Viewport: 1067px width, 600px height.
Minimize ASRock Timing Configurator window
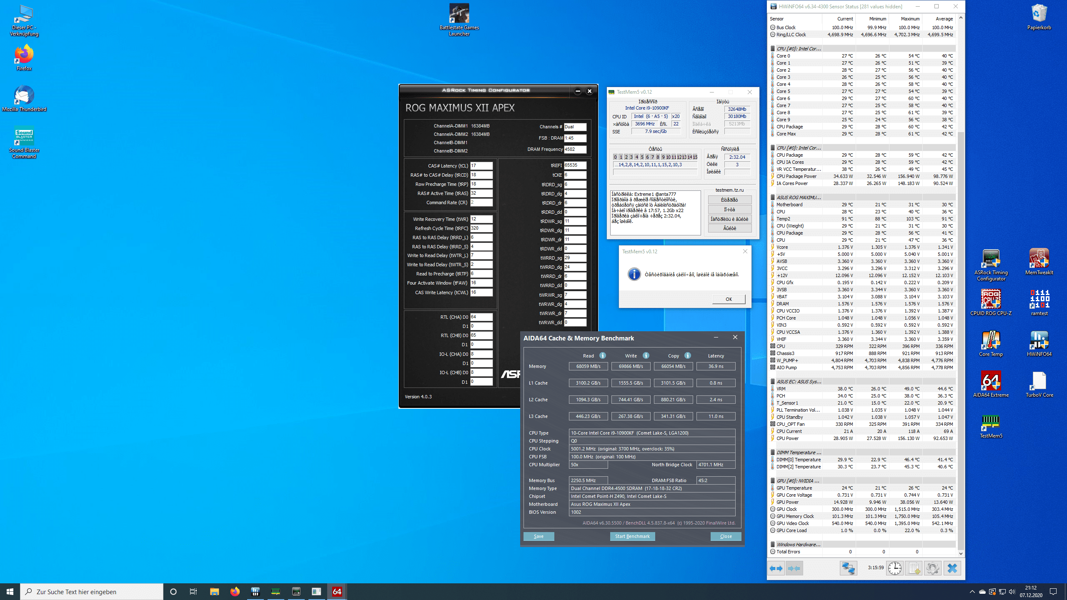coord(578,91)
